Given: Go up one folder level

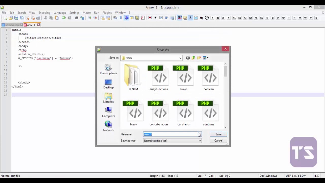Looking at the screenshot, I should [x=193, y=58].
